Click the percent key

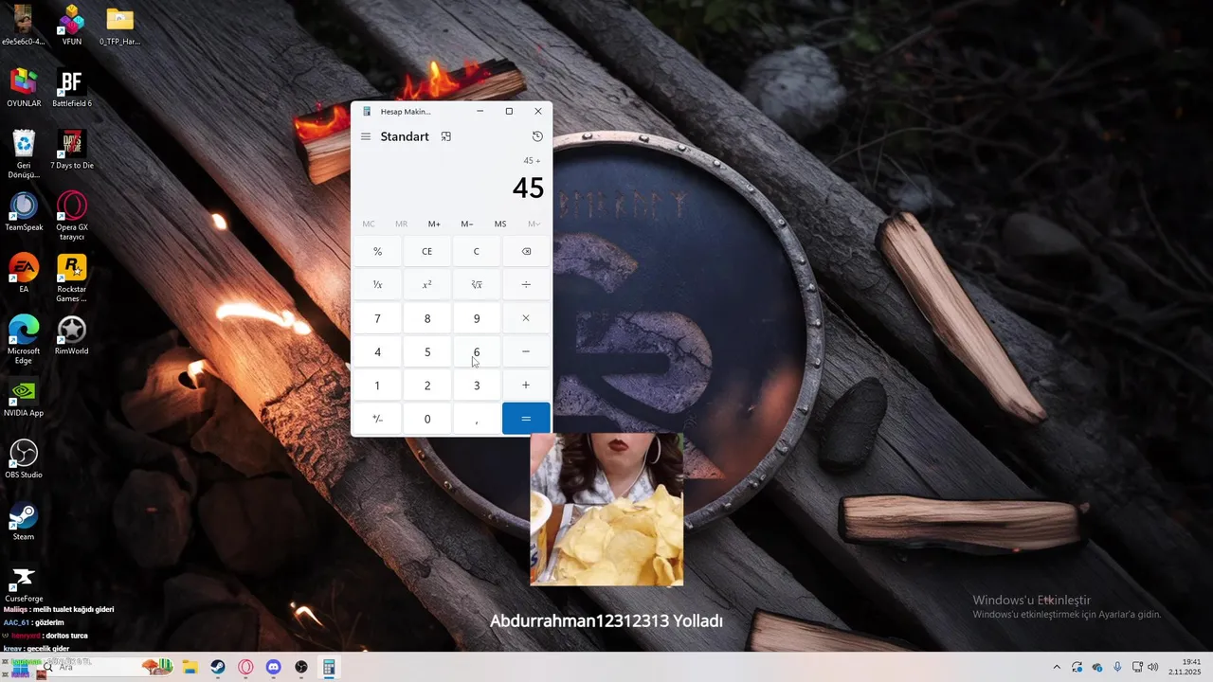point(377,251)
